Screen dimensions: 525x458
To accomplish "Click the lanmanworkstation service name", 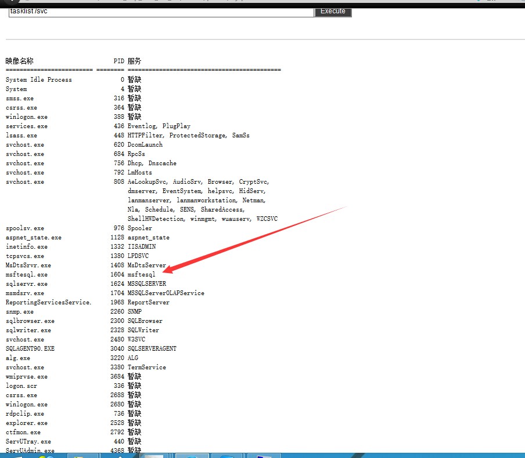I will click(x=206, y=200).
